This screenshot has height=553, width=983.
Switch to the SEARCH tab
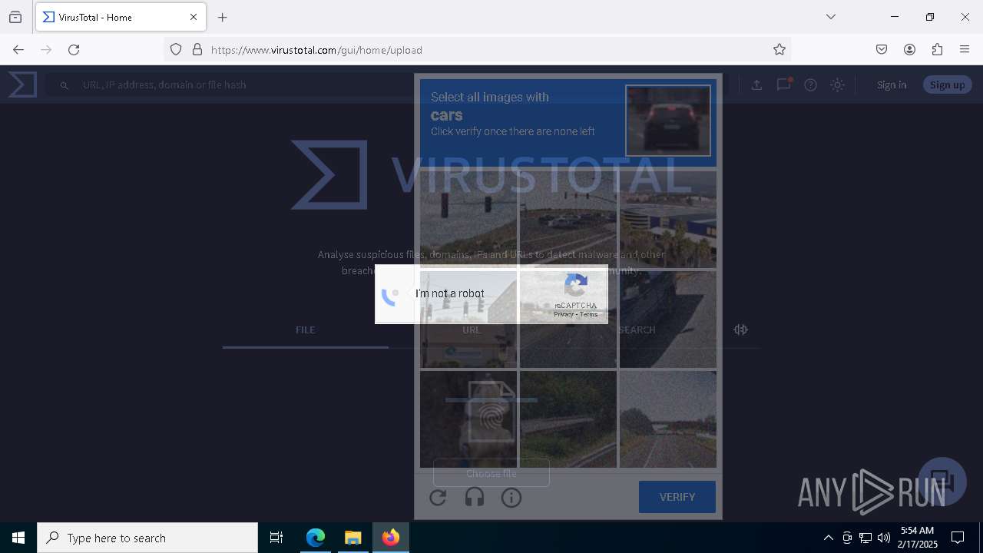tap(637, 330)
